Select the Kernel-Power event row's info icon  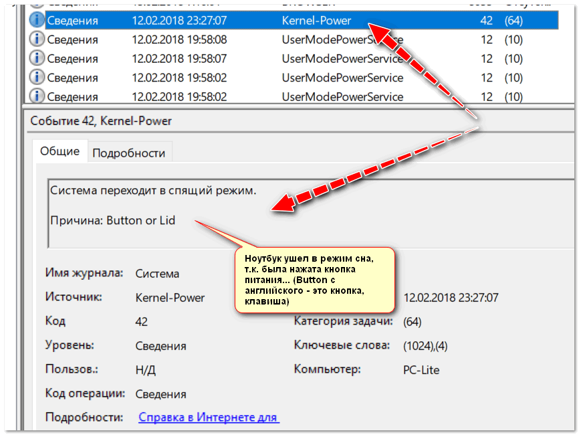point(37,20)
